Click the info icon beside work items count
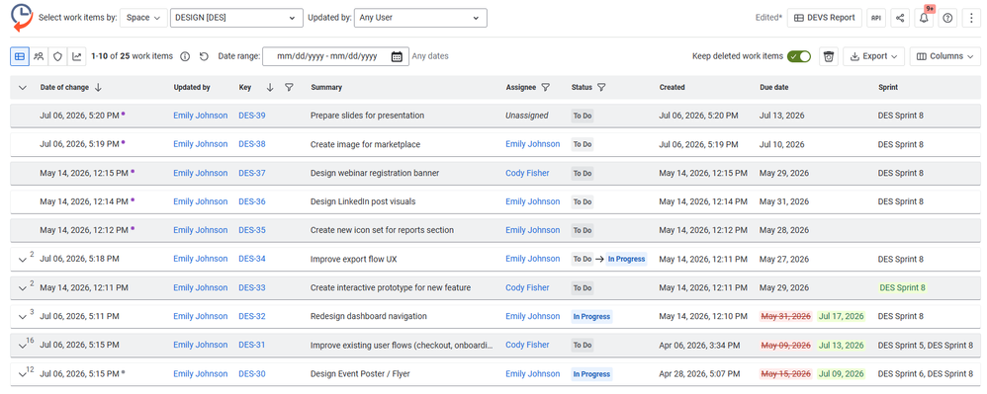This screenshot has width=987, height=394. tap(185, 56)
